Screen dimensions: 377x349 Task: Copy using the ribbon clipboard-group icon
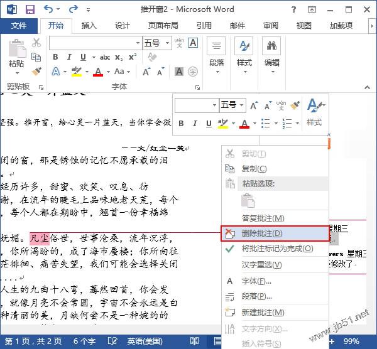coord(36,57)
